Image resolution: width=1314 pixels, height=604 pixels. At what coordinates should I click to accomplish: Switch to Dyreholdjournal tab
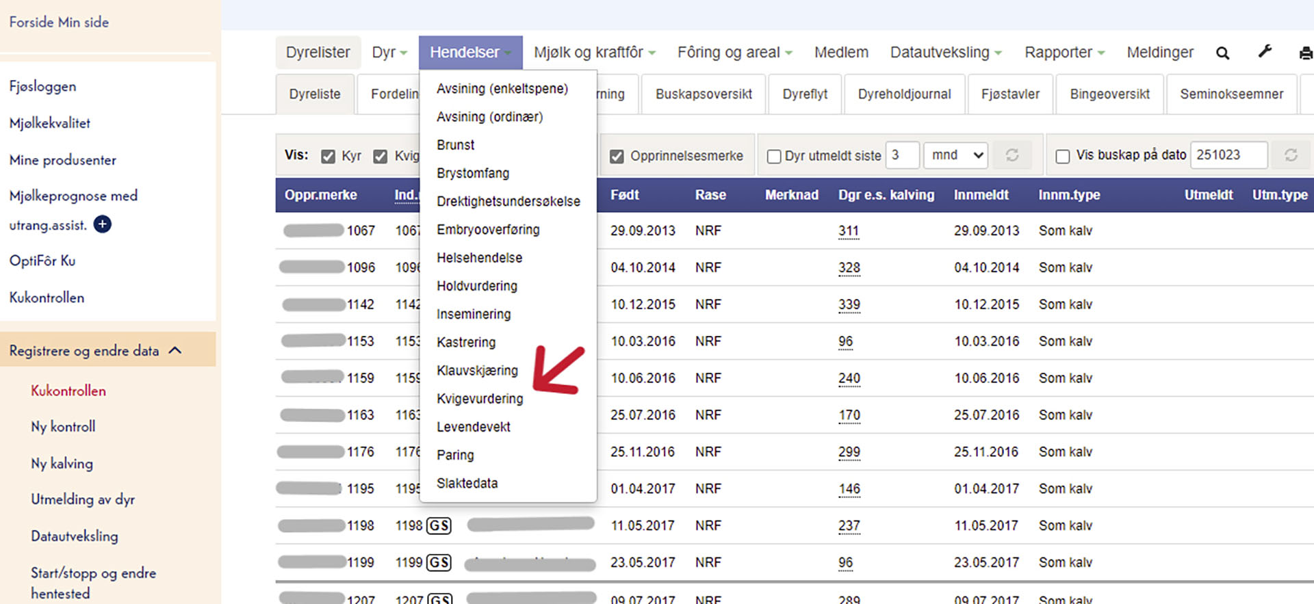click(904, 94)
